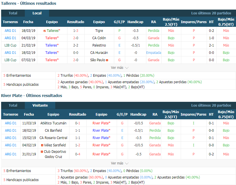Click HT score 0-2 in Tigre row

(211, 31)
